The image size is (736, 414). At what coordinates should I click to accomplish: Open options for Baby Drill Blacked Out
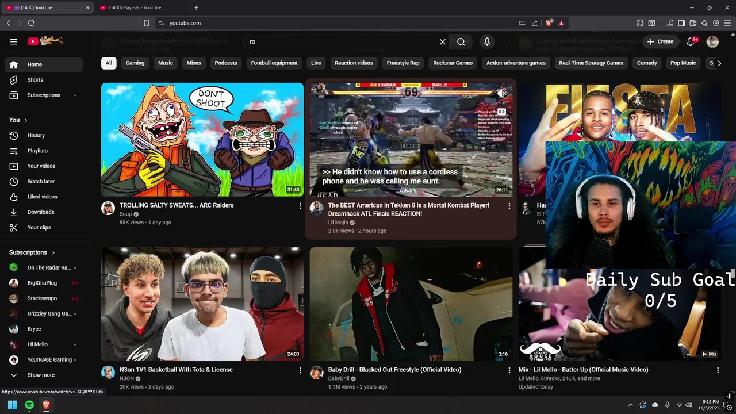509,370
